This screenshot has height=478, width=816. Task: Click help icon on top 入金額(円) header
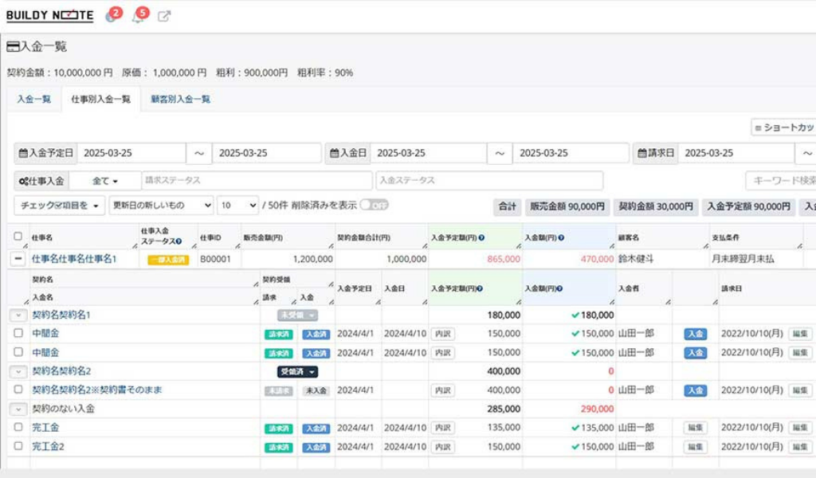pos(562,237)
